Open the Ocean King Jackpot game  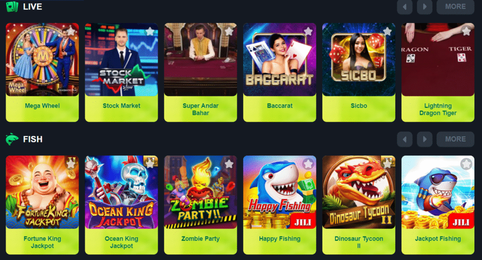point(121,205)
